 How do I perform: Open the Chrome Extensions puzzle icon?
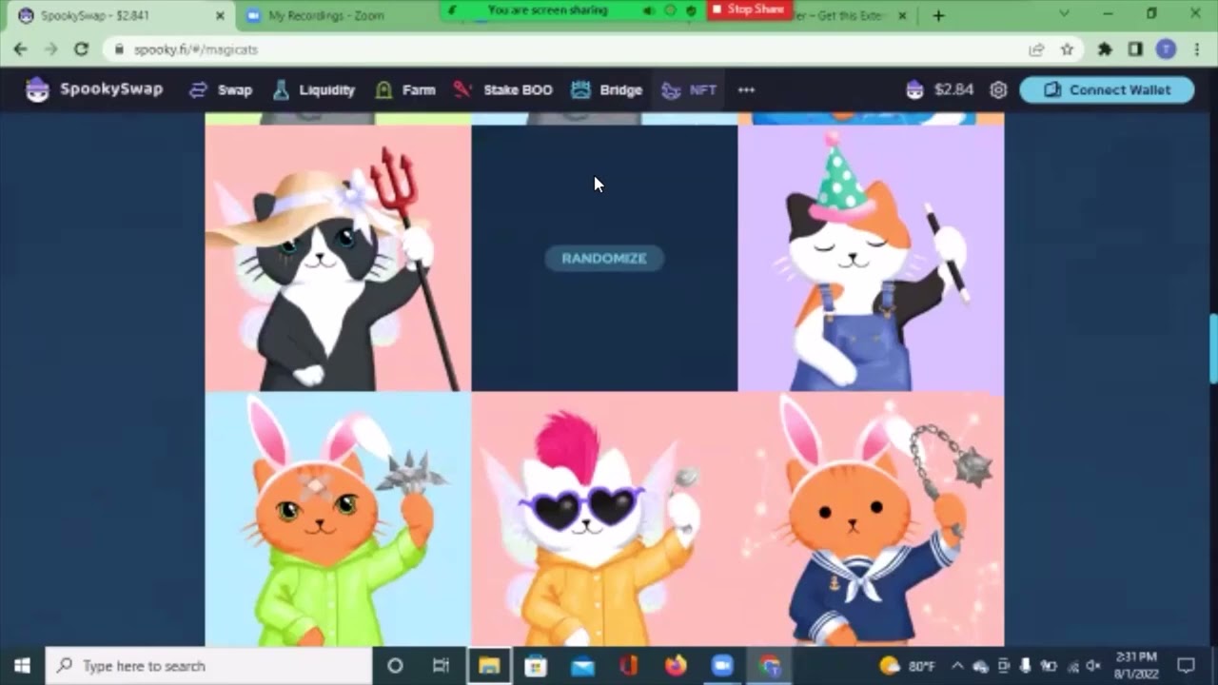(x=1105, y=49)
